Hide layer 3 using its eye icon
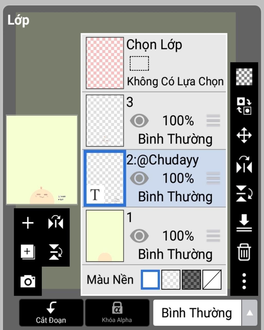This screenshot has height=330, width=264. coord(139,120)
